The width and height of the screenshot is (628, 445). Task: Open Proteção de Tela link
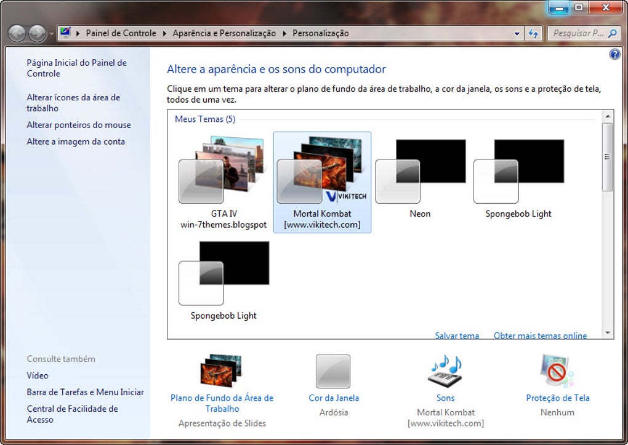coord(558,398)
